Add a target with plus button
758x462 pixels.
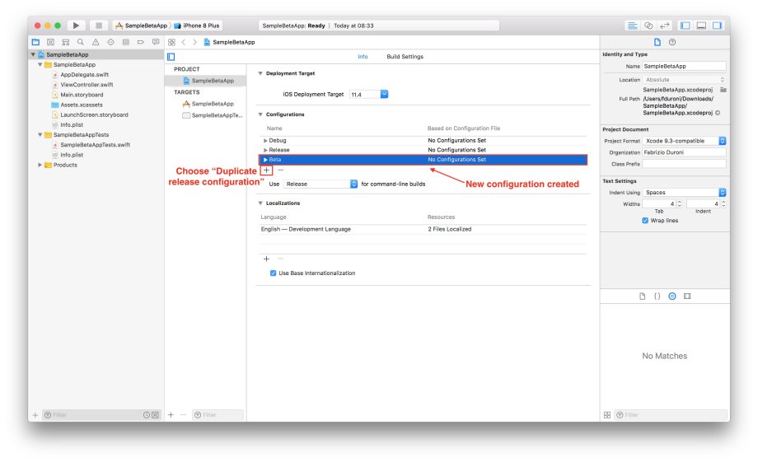[171, 414]
